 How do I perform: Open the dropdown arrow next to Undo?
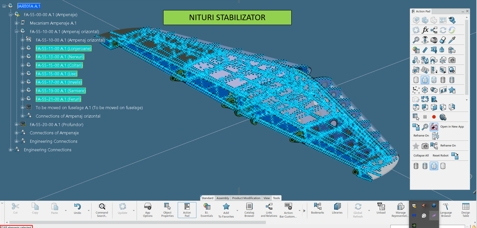coord(89,211)
